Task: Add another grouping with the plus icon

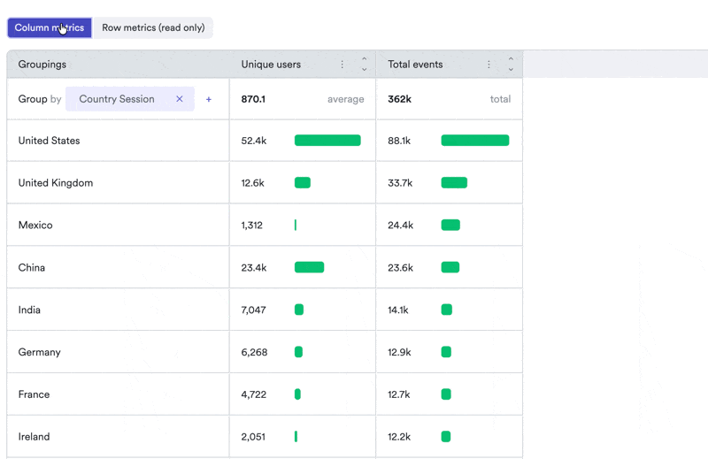Action: click(209, 99)
